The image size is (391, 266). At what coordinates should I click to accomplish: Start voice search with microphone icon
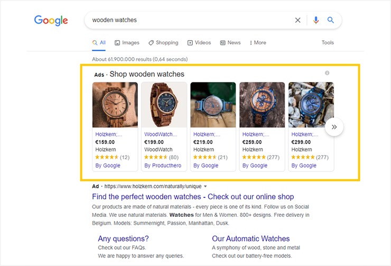(316, 20)
